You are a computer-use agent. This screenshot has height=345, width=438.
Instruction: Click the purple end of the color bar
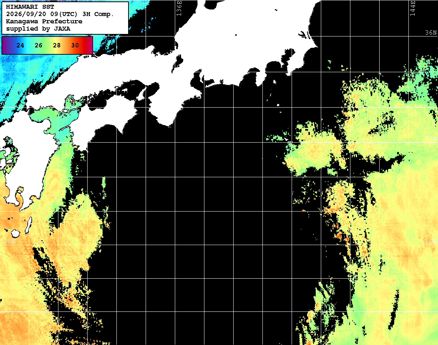[x=5, y=45]
